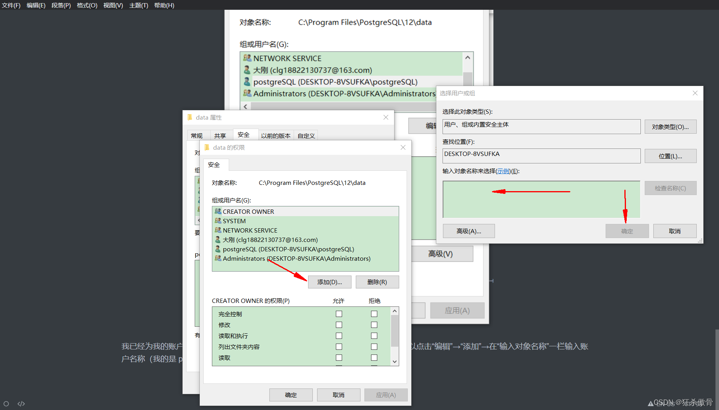The width and height of the screenshot is (719, 410).
Task: Click 取消 in data 的权限 dialog
Action: 339,395
